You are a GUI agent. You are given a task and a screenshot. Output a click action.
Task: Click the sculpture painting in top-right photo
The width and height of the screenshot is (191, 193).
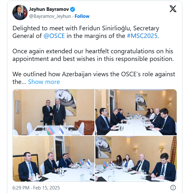click(141, 102)
